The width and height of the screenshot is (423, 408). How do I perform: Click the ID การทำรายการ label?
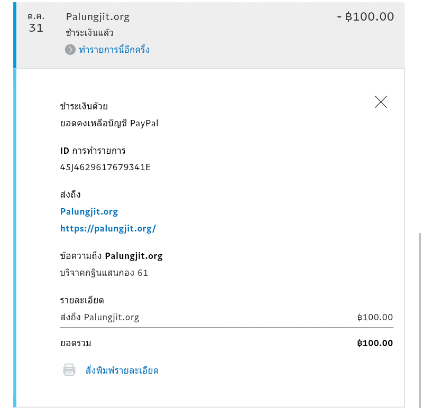93,151
